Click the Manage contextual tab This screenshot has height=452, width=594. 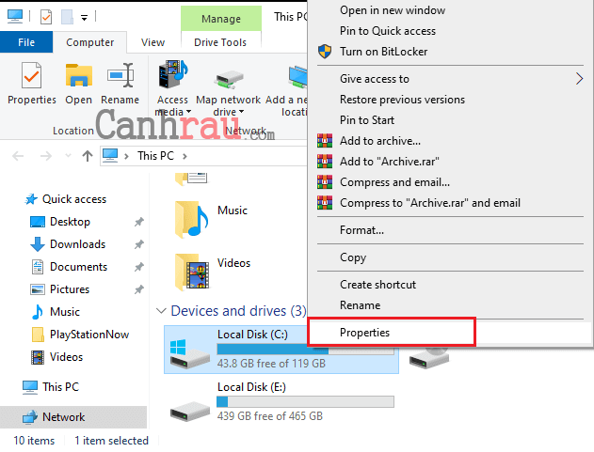221,19
